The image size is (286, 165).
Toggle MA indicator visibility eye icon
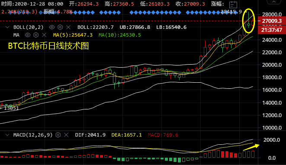click(28, 35)
